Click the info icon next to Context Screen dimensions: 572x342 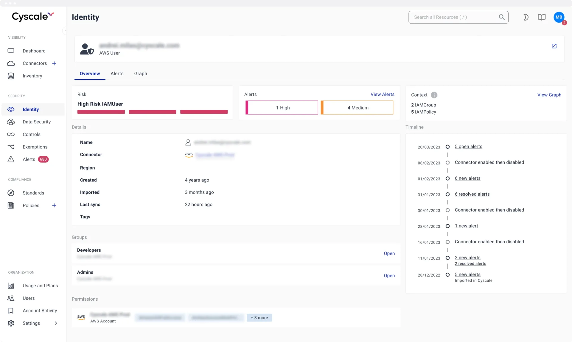(x=434, y=95)
